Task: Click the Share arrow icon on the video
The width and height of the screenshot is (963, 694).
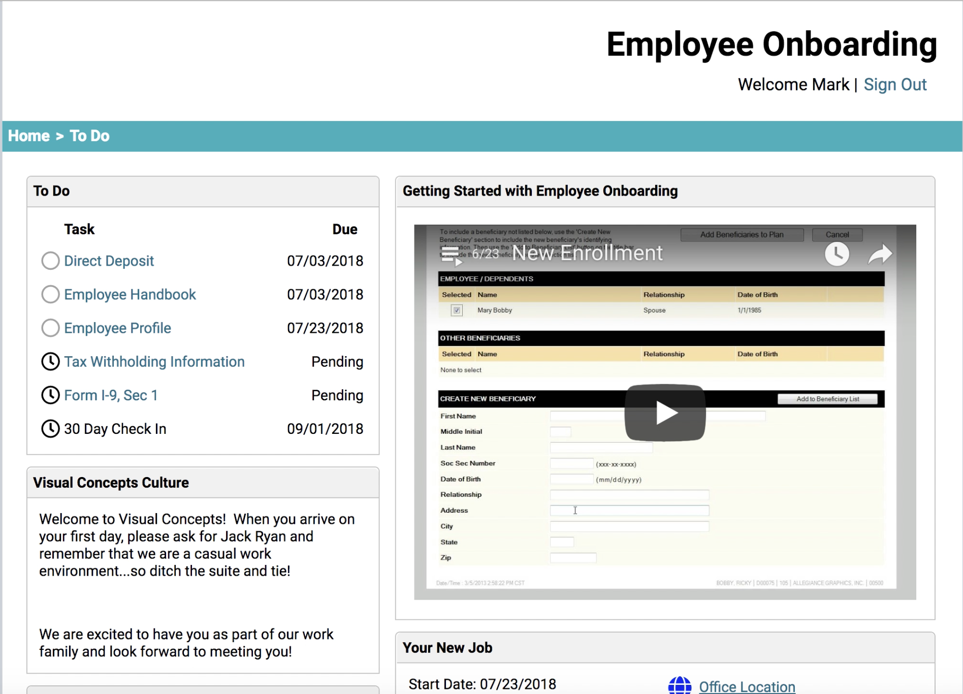Action: coord(880,254)
